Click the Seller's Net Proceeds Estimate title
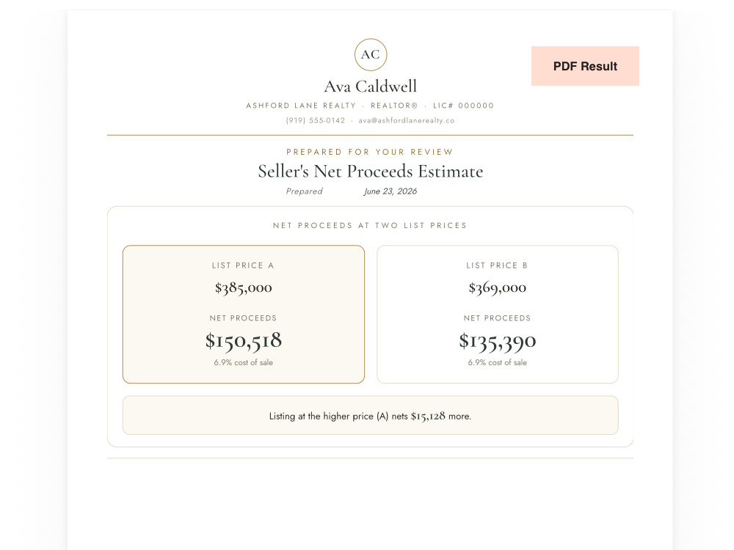Image resolution: width=734 pixels, height=550 pixels. tap(370, 172)
